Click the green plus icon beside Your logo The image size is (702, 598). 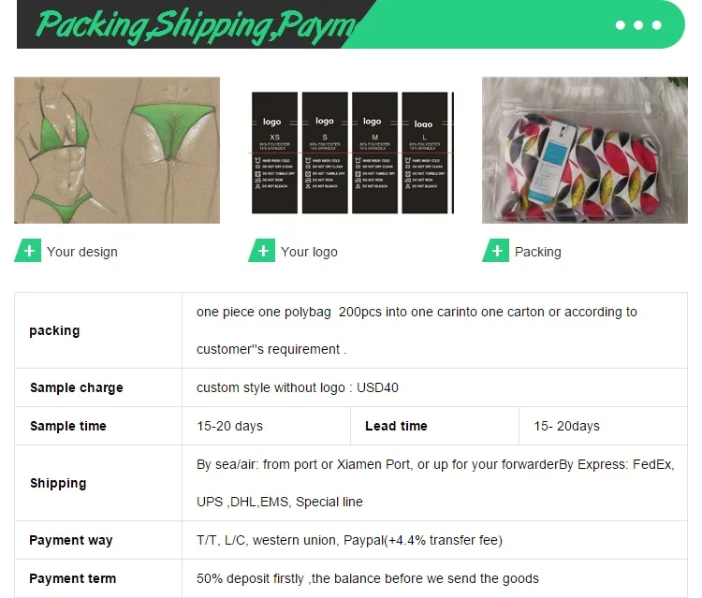coord(262,251)
